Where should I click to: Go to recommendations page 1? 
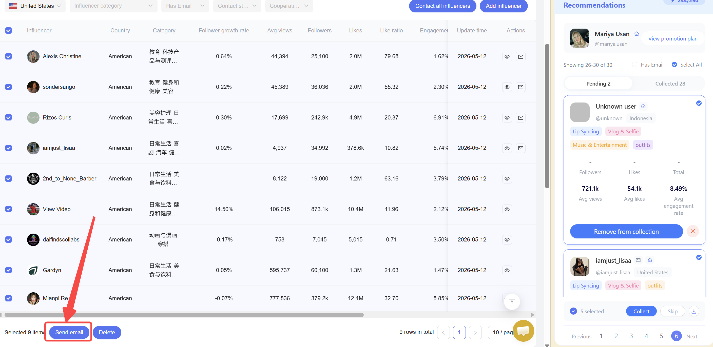601,336
